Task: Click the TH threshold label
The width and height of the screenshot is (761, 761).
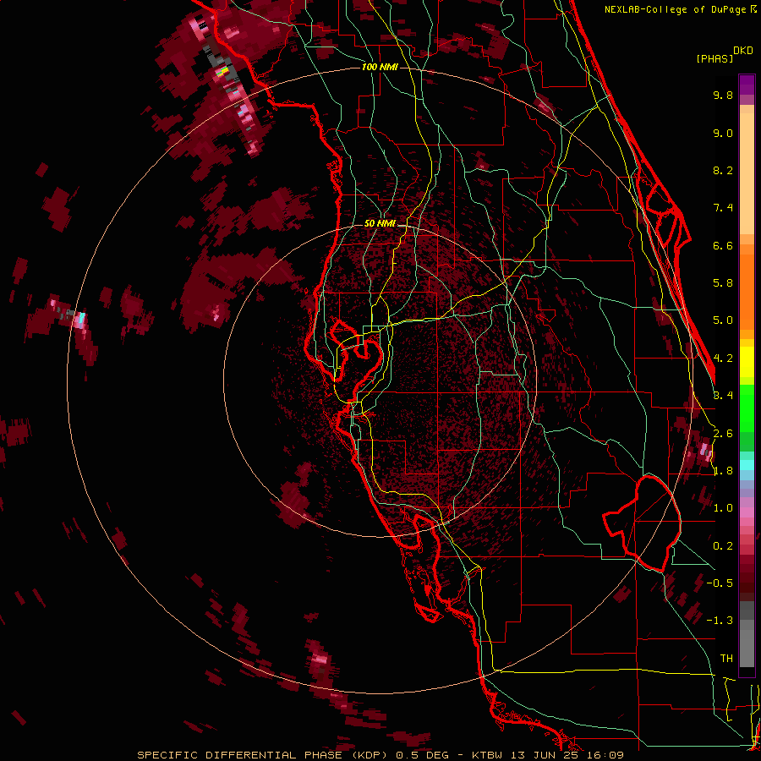Action: coord(726,659)
